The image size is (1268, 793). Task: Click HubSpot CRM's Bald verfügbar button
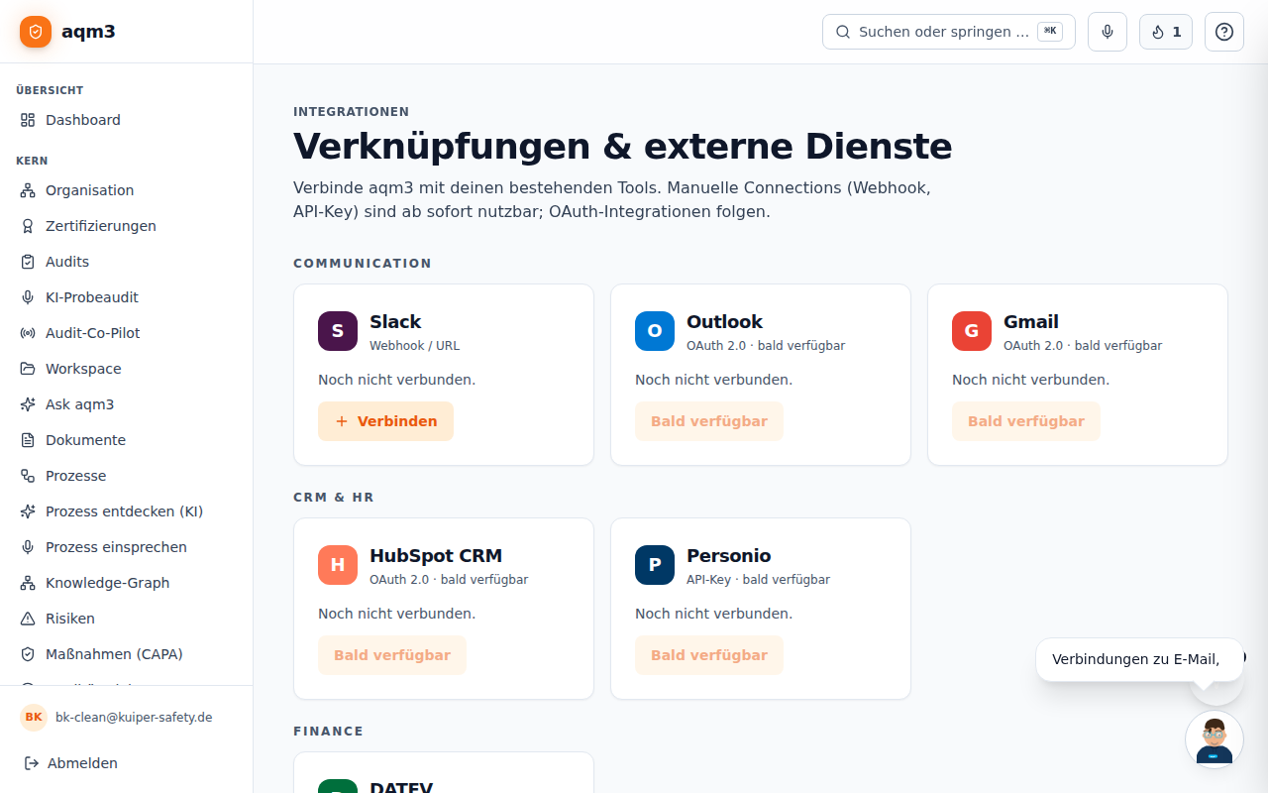[x=392, y=655]
